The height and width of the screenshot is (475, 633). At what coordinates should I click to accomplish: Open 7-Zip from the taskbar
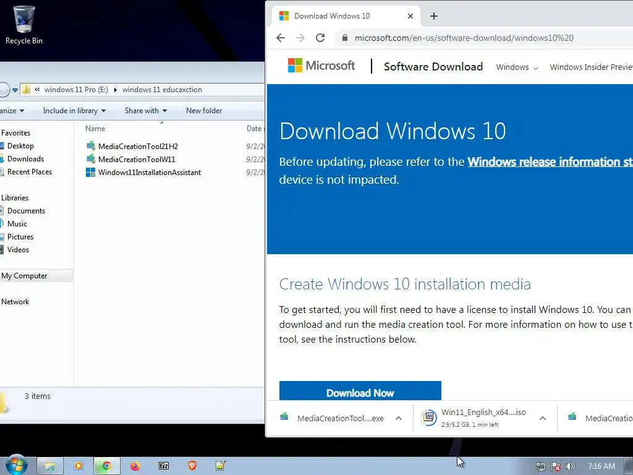point(164,466)
